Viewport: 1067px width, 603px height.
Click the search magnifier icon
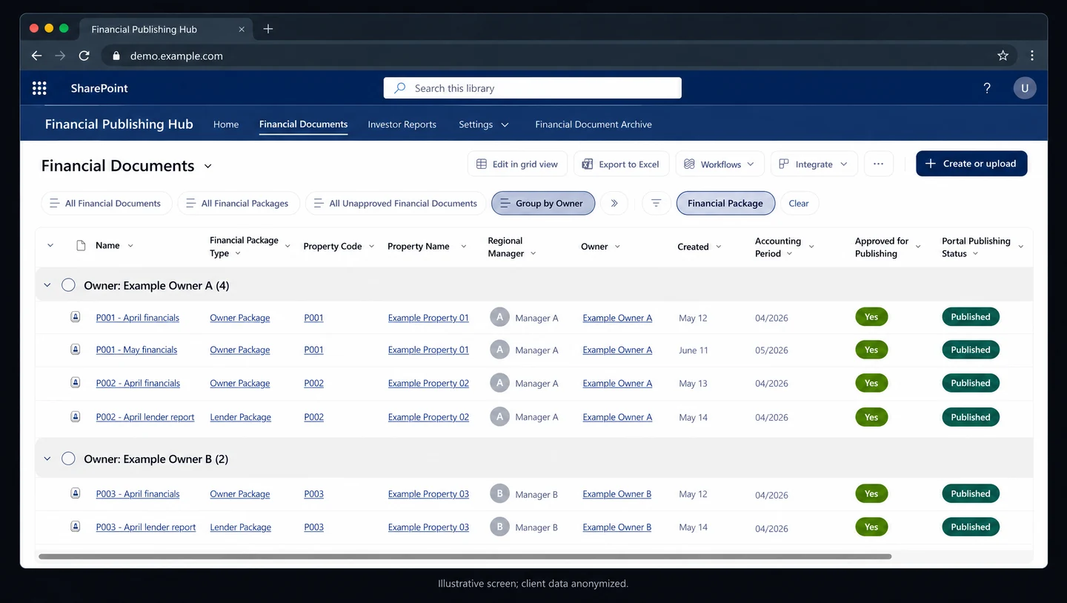click(x=400, y=88)
